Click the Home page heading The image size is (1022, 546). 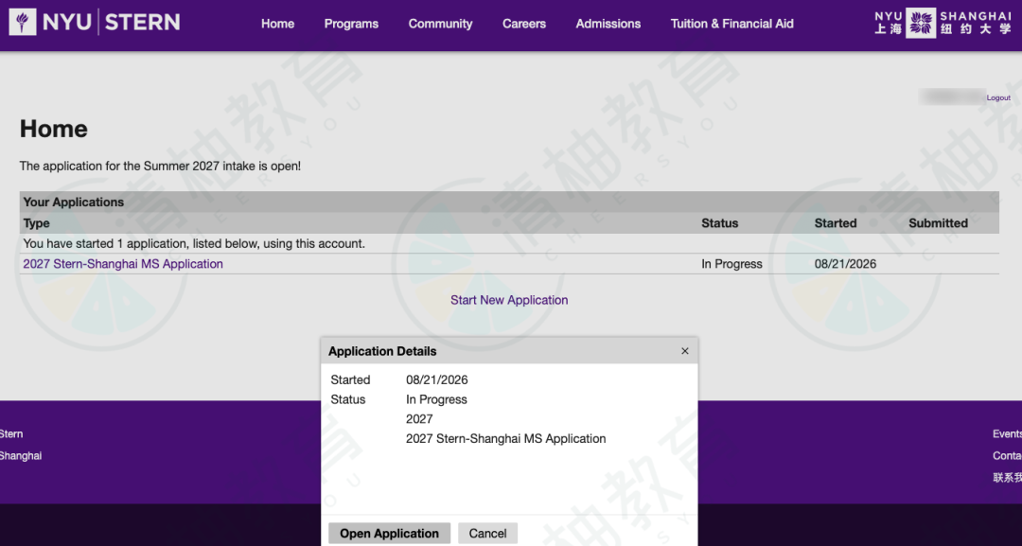pos(53,129)
